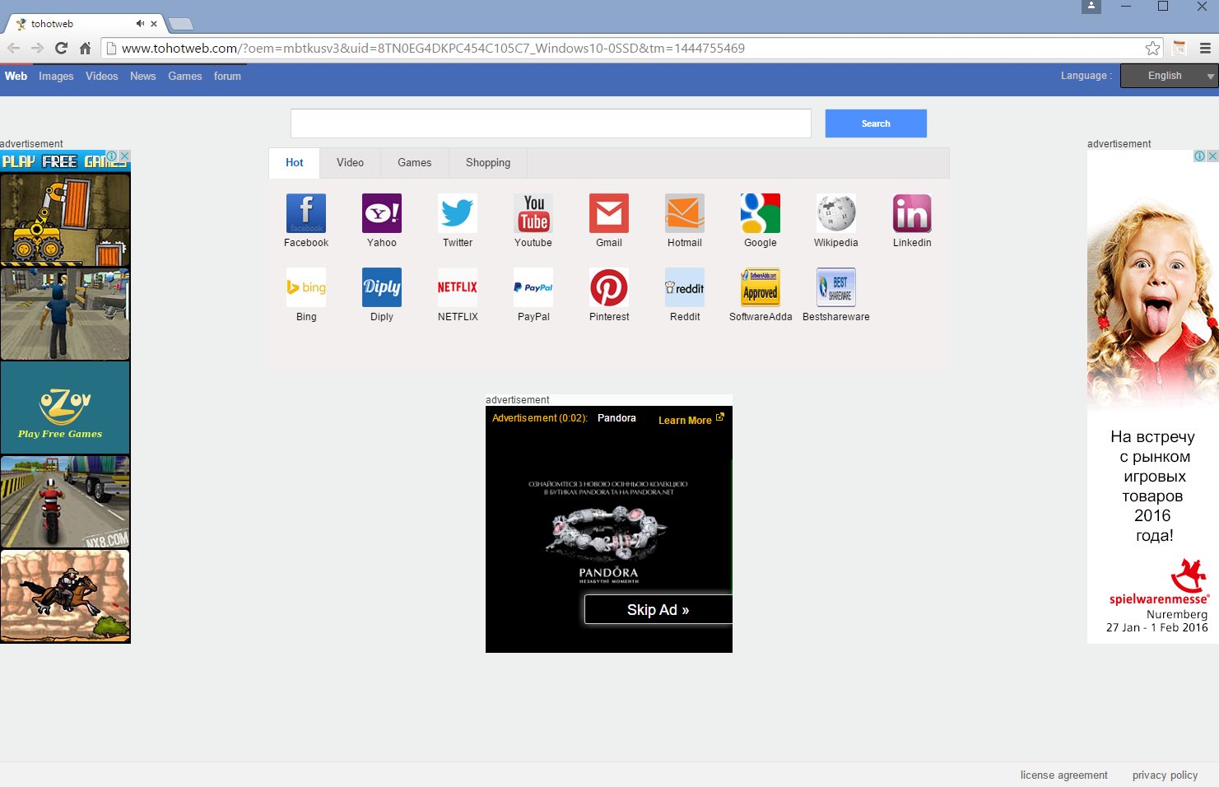This screenshot has width=1219, height=787.
Task: Click into the main search input field
Action: point(551,123)
